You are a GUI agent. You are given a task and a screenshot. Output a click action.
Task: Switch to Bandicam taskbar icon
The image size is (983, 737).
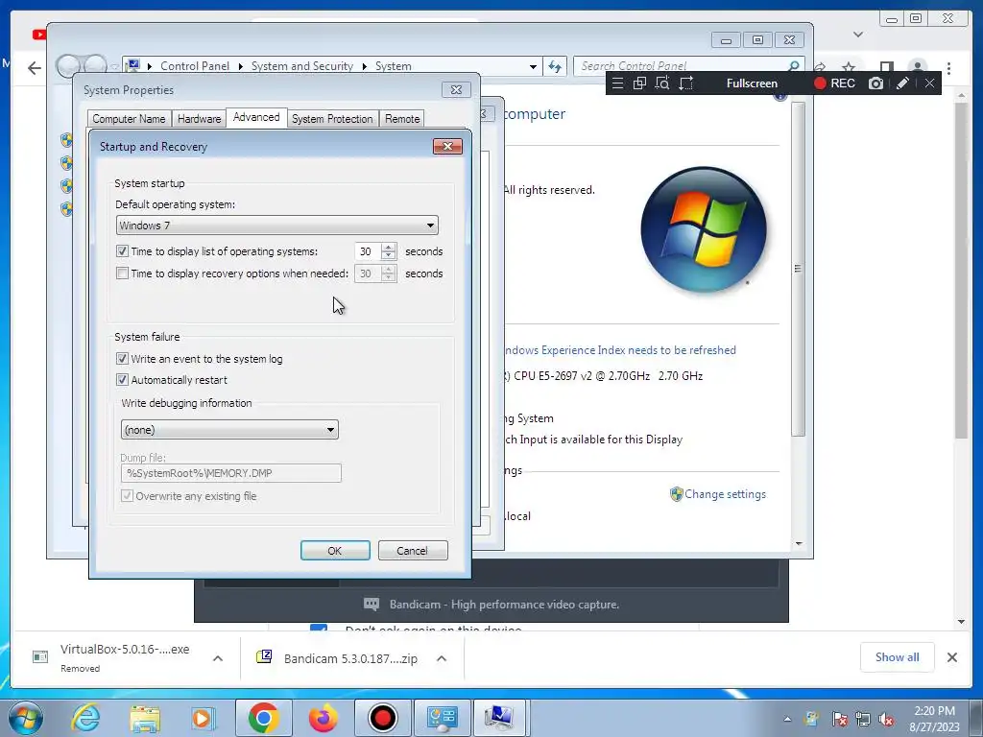(x=382, y=718)
